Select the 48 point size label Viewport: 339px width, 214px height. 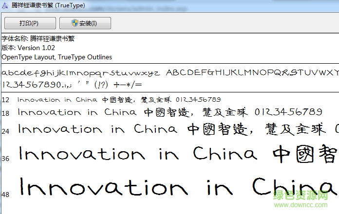pos(5,193)
